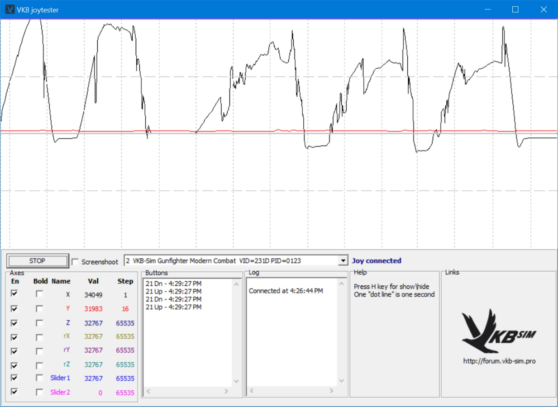Check the Bold box for rZ axis
558x407 pixels.
point(40,364)
